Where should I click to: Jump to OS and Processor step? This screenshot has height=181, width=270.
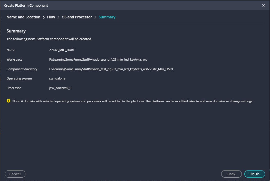[77, 17]
